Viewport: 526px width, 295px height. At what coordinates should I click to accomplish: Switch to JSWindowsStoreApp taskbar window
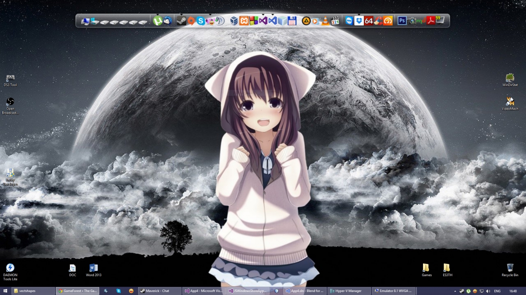248,291
